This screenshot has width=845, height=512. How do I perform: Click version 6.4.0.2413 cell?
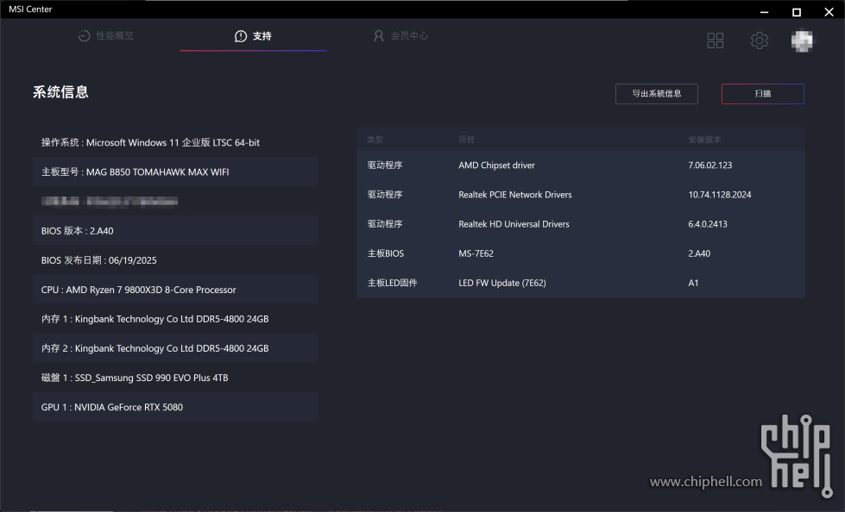708,224
